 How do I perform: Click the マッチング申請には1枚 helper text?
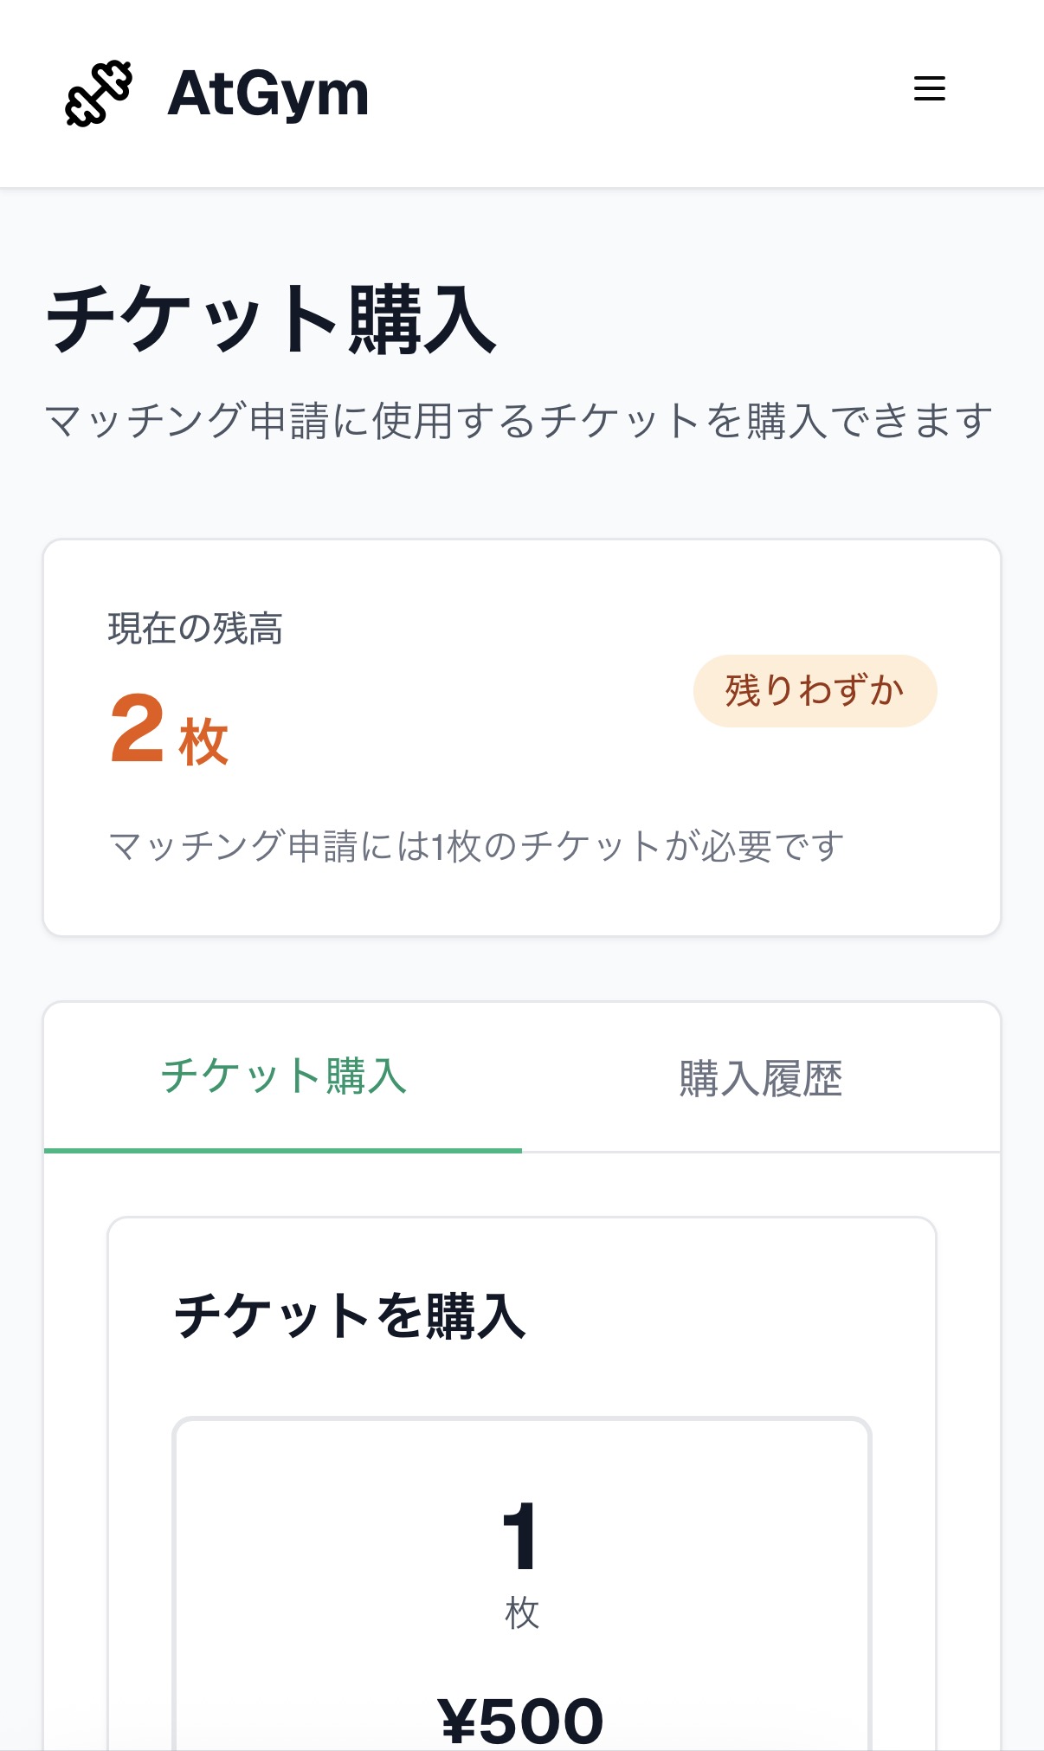coord(476,846)
